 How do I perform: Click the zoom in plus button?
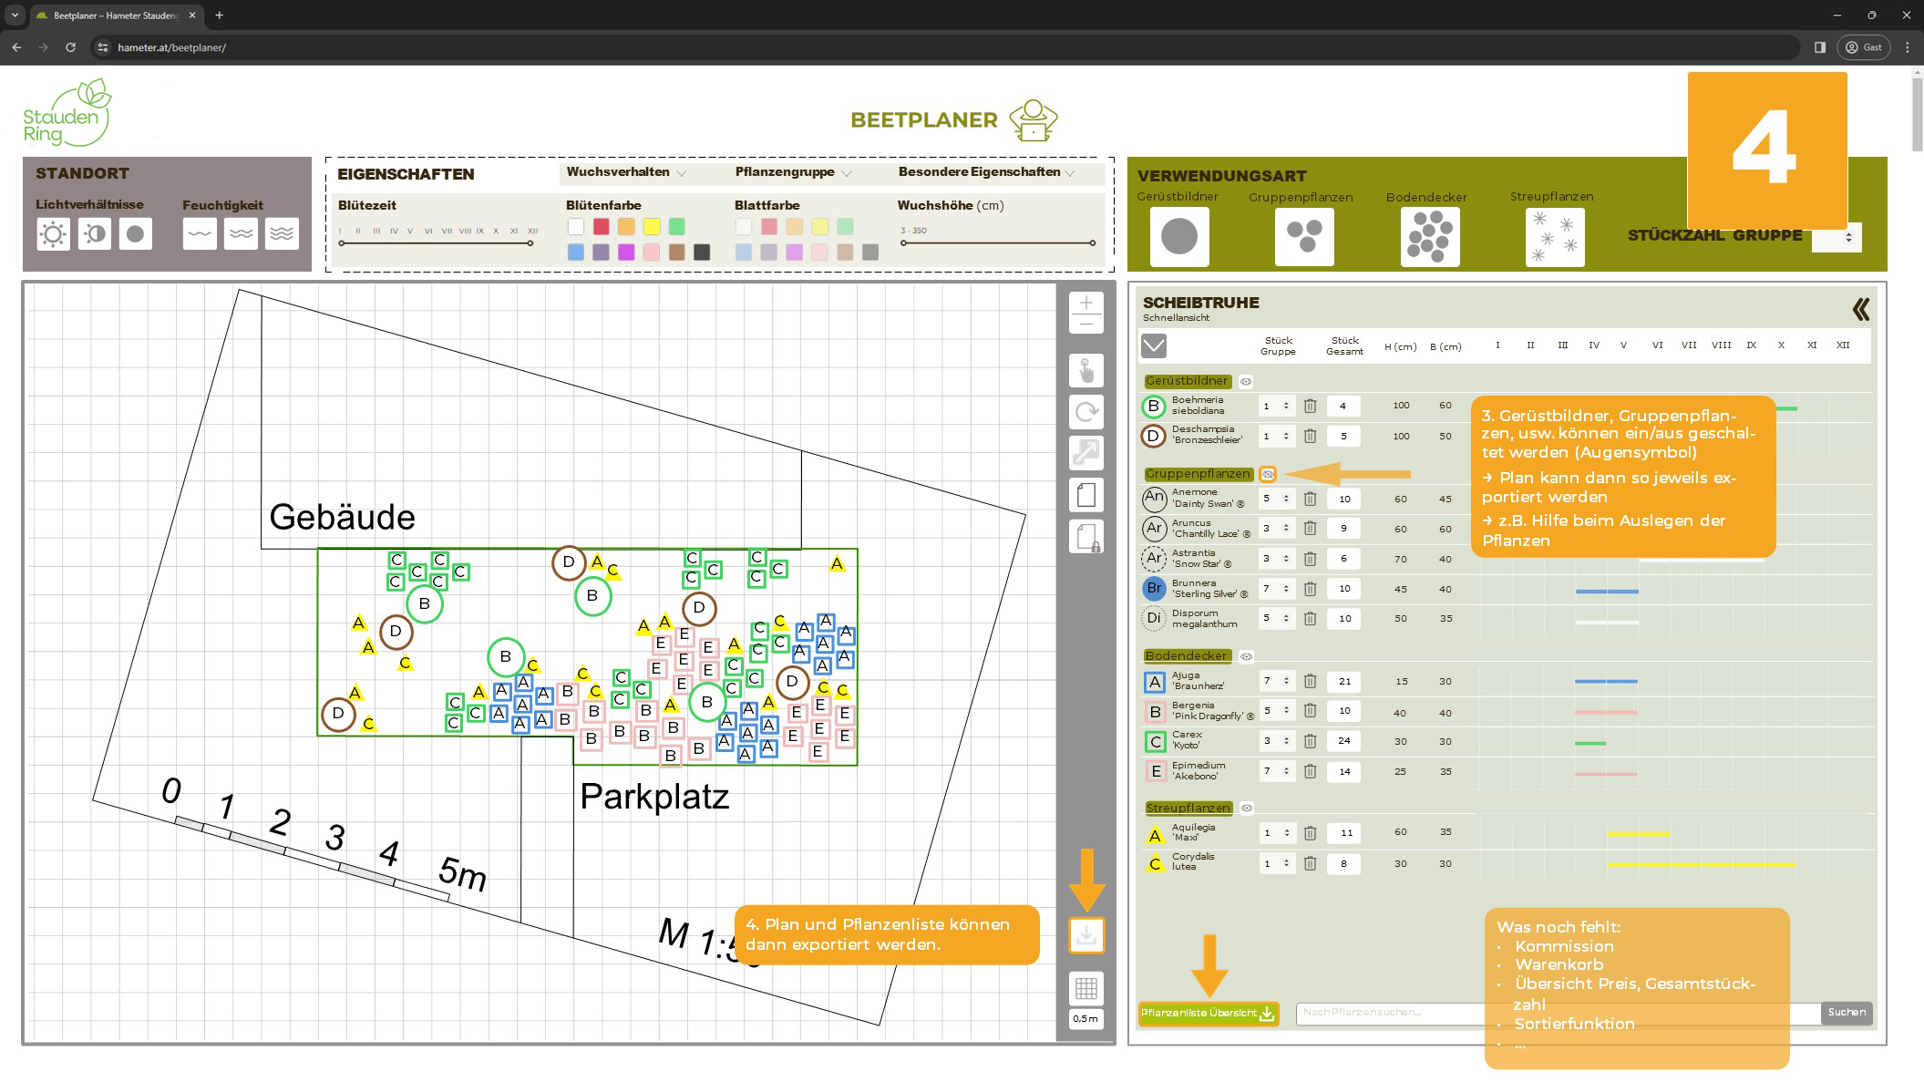click(x=1085, y=304)
